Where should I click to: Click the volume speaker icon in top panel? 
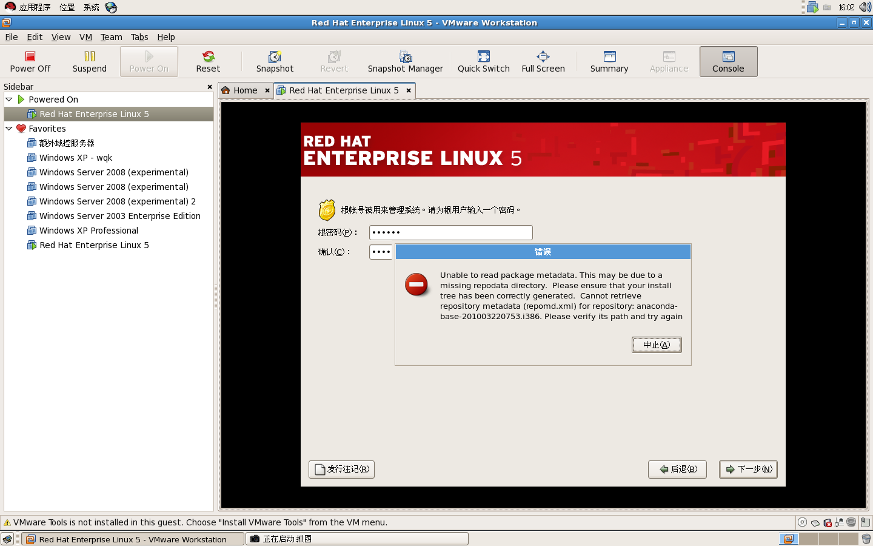[865, 7]
